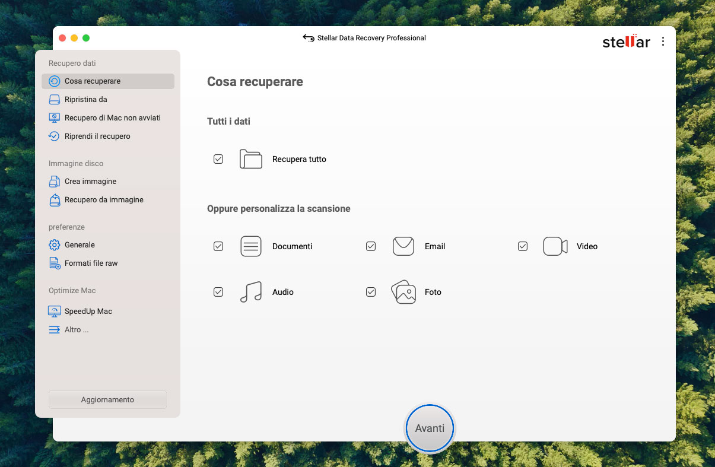Select Cosa recuperare in the sidebar
This screenshot has height=467, width=715.
tap(108, 81)
